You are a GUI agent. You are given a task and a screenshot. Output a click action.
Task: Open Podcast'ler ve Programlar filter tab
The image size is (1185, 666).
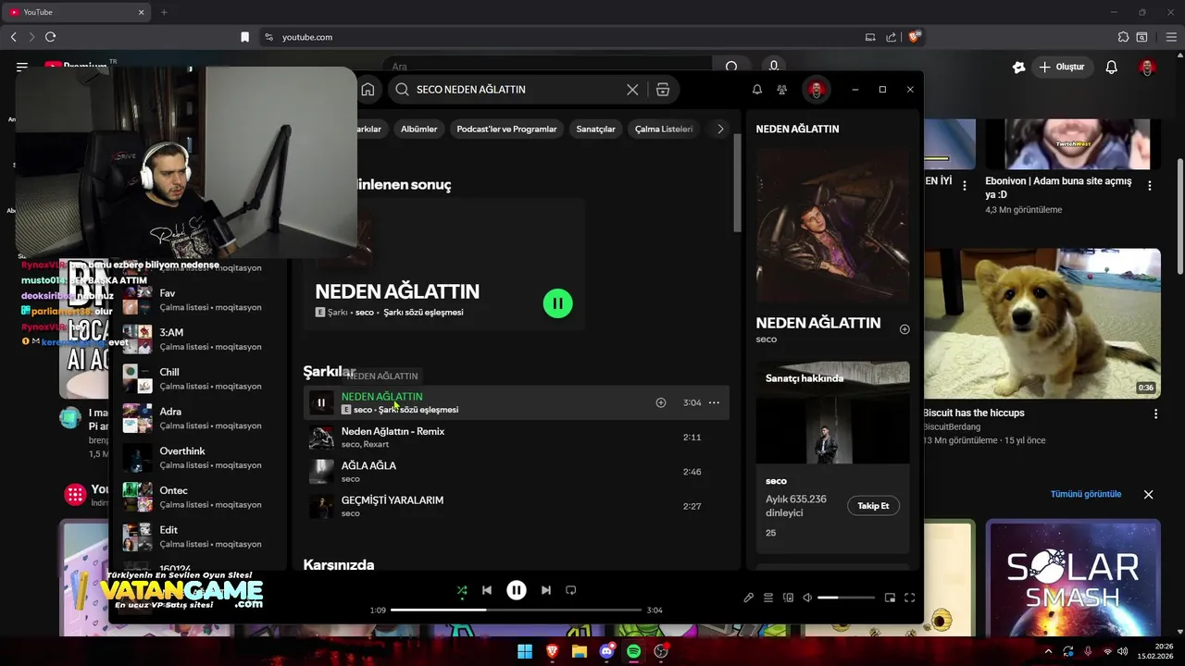coord(506,129)
